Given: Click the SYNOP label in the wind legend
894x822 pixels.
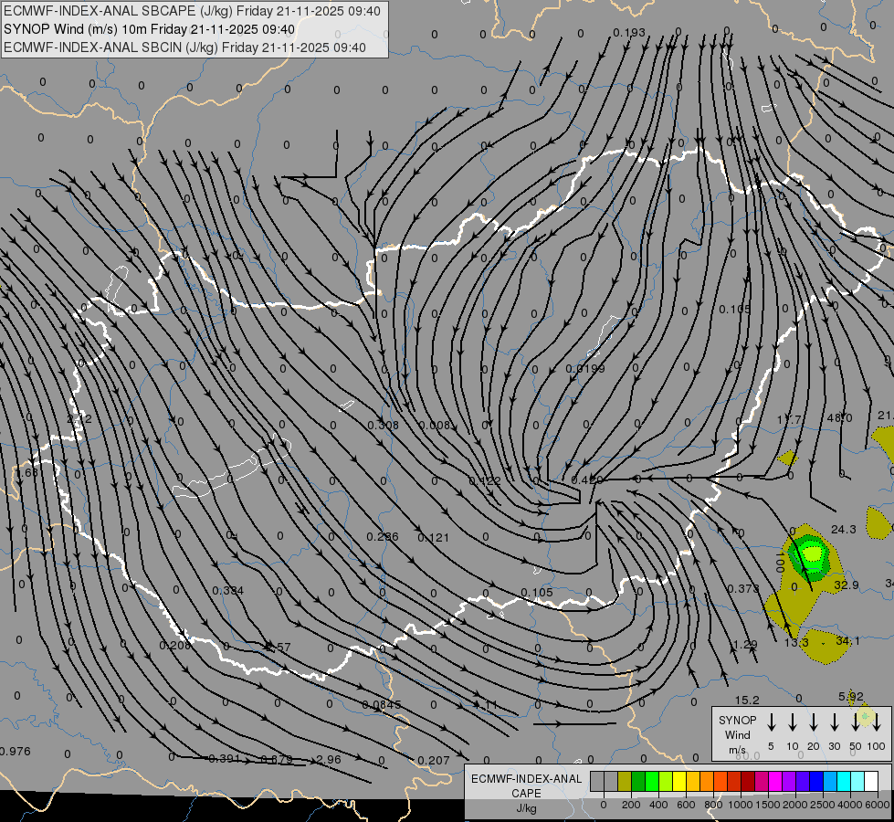Looking at the screenshot, I should point(737,720).
